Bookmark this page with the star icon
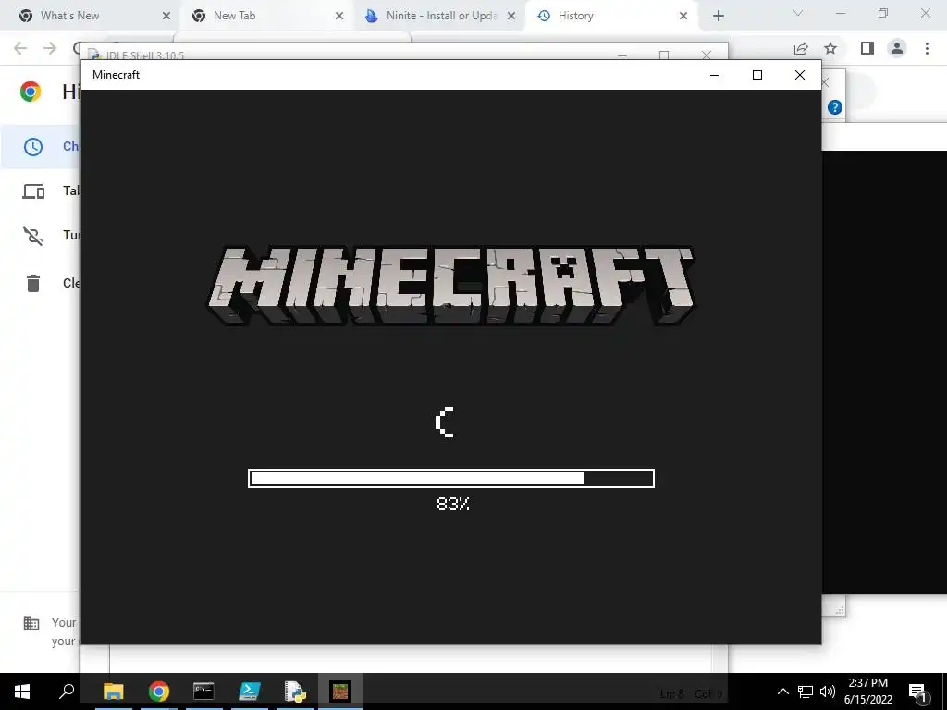 pos(831,48)
